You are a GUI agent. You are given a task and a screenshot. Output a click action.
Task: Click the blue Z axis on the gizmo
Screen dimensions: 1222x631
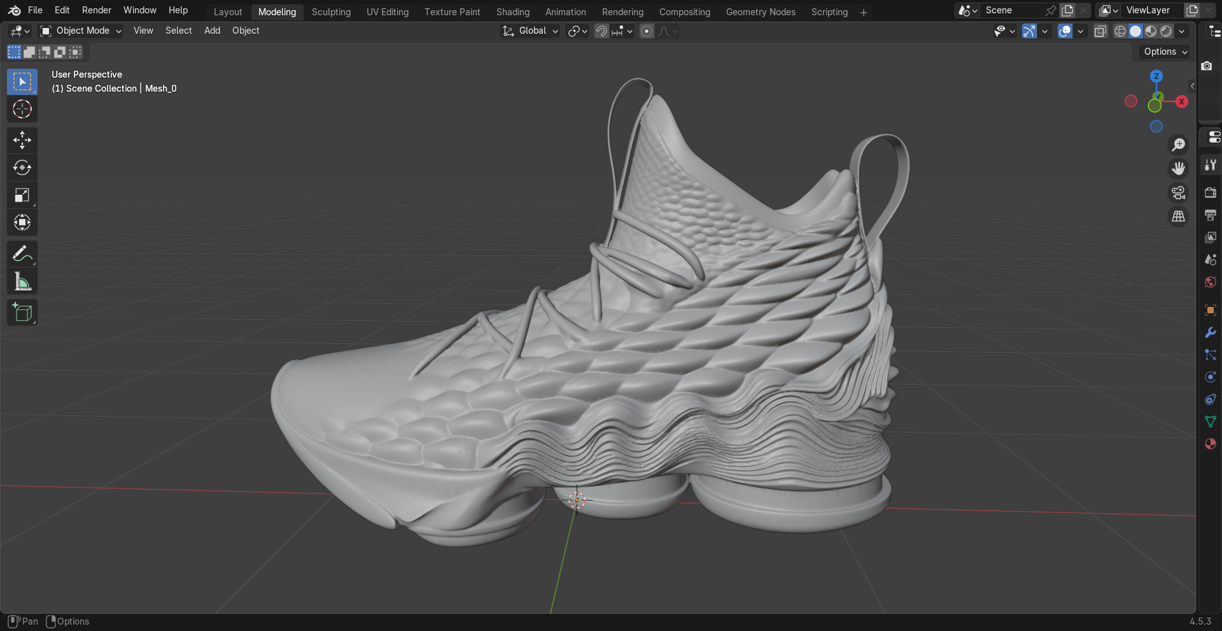1156,76
